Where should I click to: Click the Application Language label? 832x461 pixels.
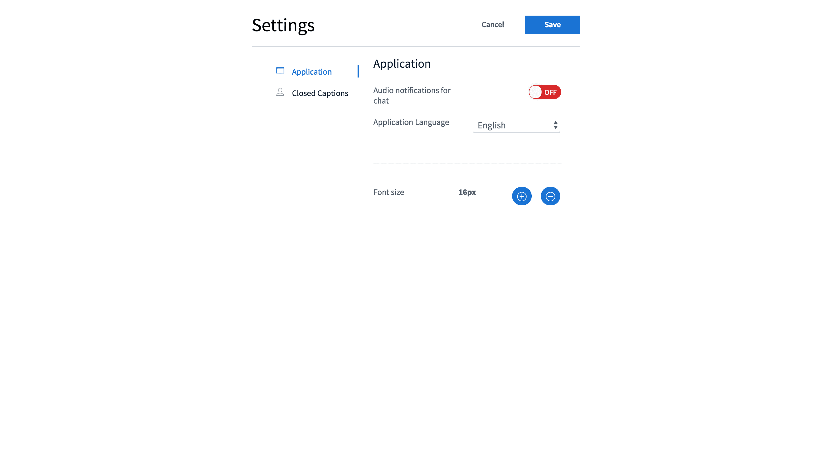[411, 122]
